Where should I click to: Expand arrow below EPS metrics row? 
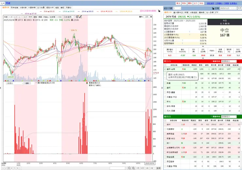[x=203, y=58]
